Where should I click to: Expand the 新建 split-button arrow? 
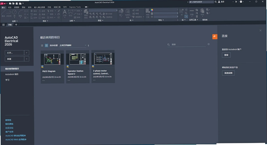[x=27, y=59]
